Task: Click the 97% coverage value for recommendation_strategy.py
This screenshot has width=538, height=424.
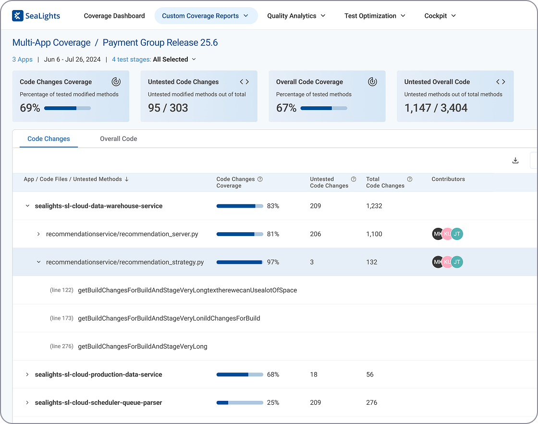Action: tap(273, 262)
